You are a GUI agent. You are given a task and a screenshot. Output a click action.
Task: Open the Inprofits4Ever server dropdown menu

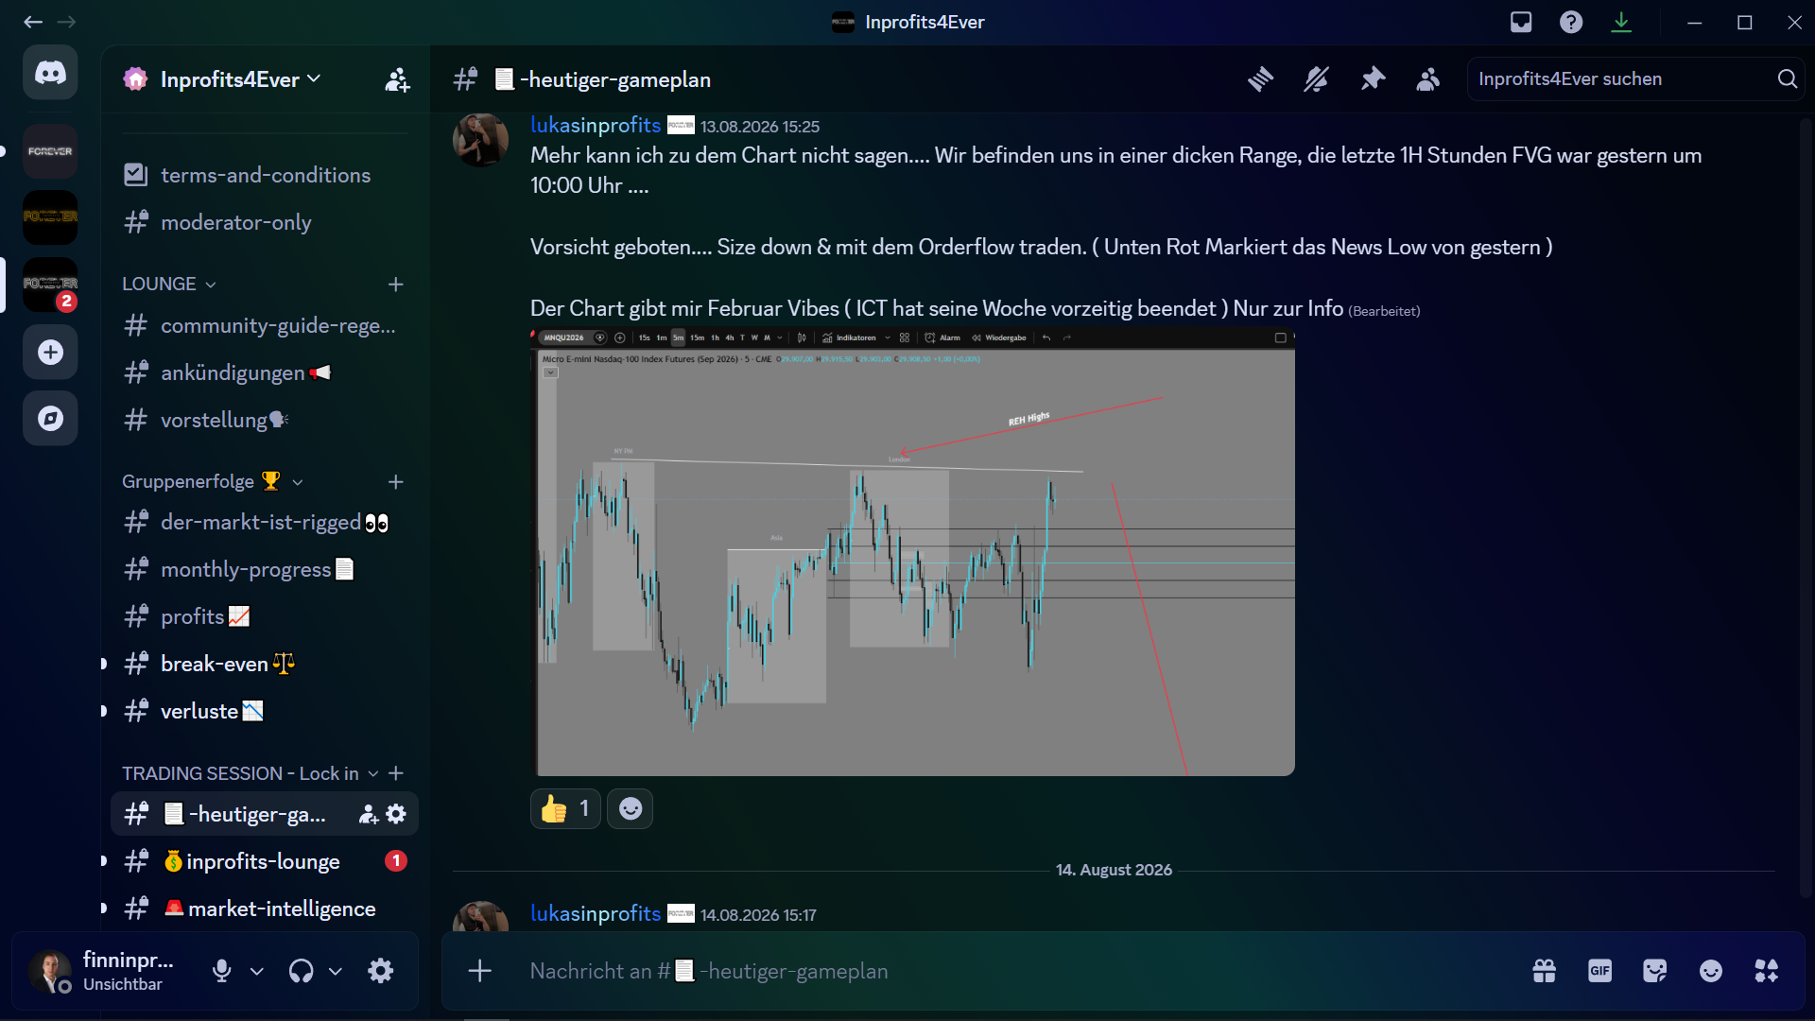(x=241, y=79)
